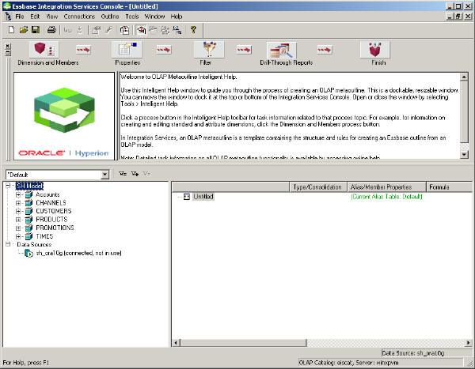Image resolution: width=475 pixels, height=369 pixels.
Task: Click 'For Help, press F1' status text
Action: 26,363
